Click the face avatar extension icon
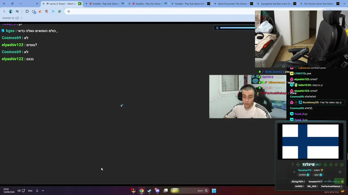The width and height of the screenshot is (348, 195). pyautogui.click(x=46, y=11)
